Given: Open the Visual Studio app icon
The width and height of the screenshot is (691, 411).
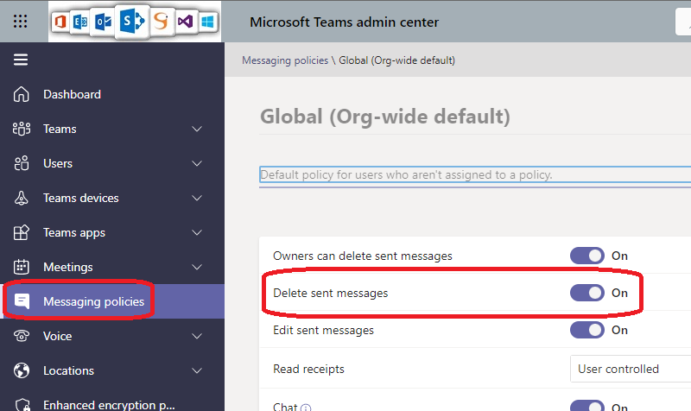Looking at the screenshot, I should 185,21.
